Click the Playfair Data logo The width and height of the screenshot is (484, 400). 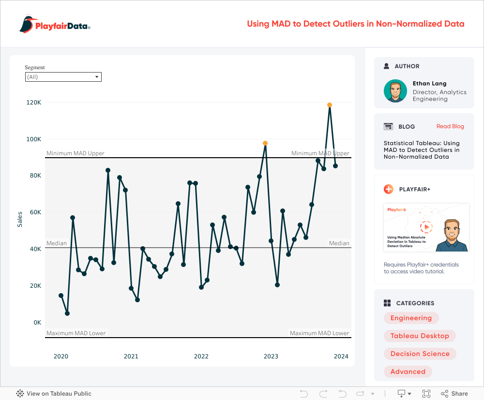(x=55, y=24)
